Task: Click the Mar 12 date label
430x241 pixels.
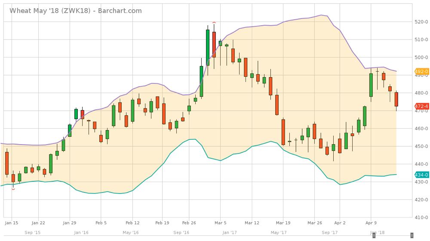Action: pyautogui.click(x=252, y=223)
